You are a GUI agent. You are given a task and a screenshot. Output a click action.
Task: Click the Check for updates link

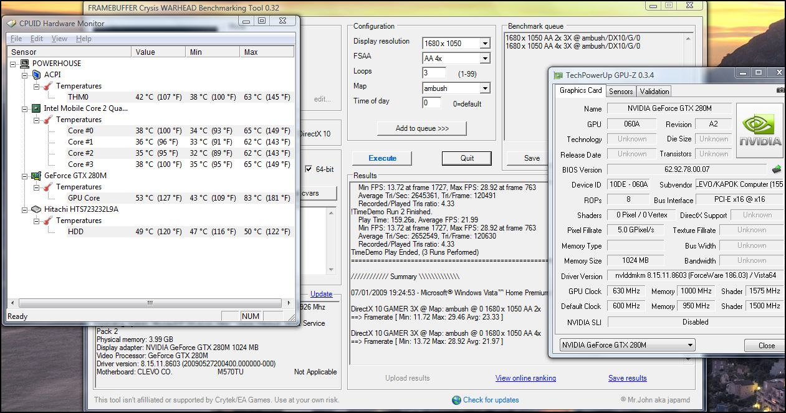pyautogui.click(x=491, y=400)
